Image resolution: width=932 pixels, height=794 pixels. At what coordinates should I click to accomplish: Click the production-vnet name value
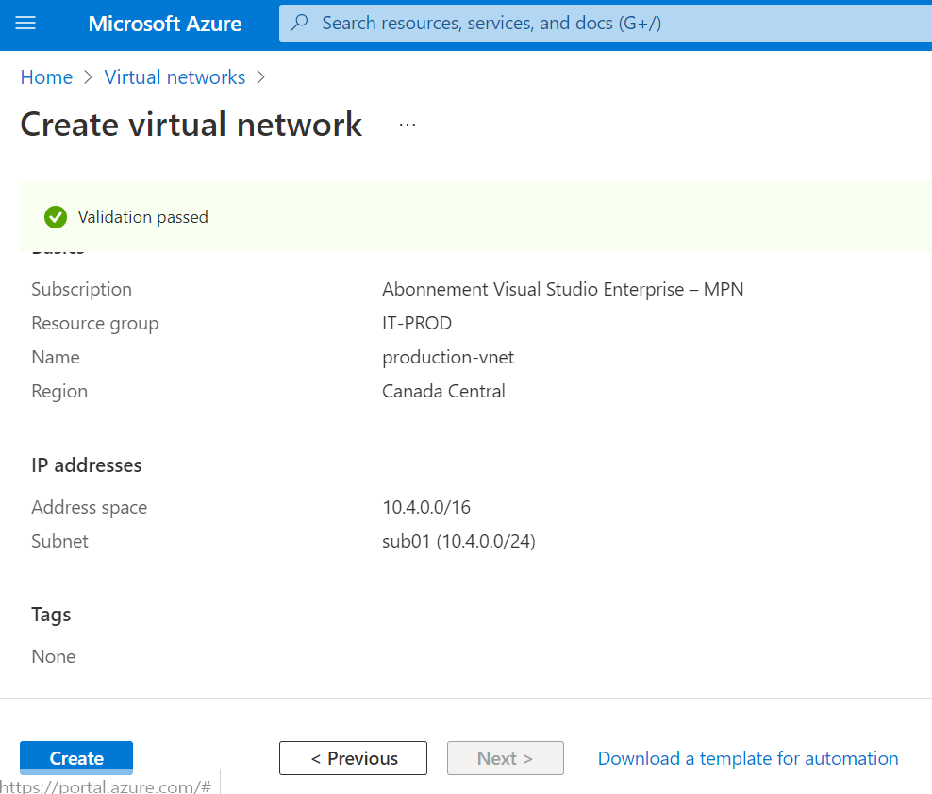pos(448,357)
